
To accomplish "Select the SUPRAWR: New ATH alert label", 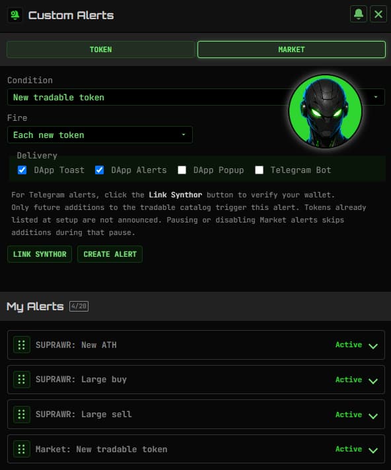I will click(76, 345).
